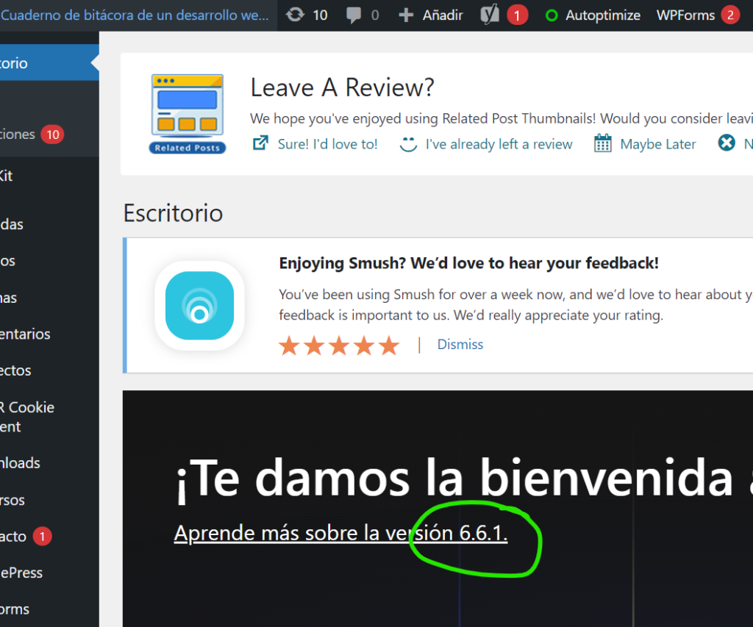The image size is (753, 627).
Task: Rate Smush with the third star
Action: click(339, 345)
